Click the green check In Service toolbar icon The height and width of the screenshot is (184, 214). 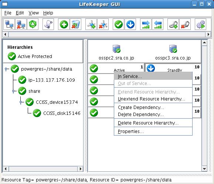pos(119,24)
